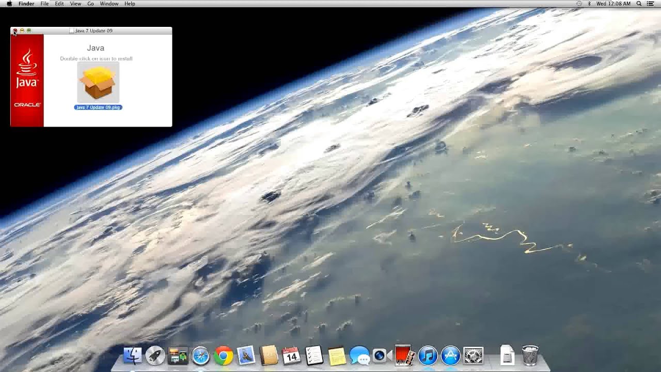
Task: Select the Java 7 Update 09 package icon
Action: [98, 82]
